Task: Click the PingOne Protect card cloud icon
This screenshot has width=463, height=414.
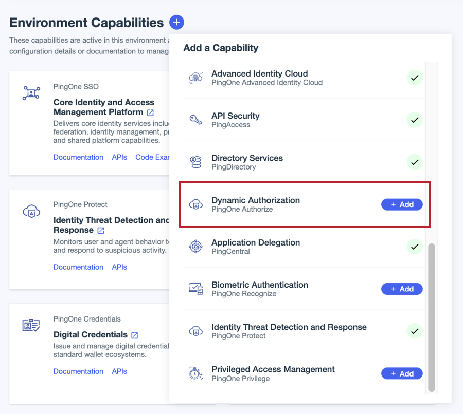Action: tap(31, 211)
